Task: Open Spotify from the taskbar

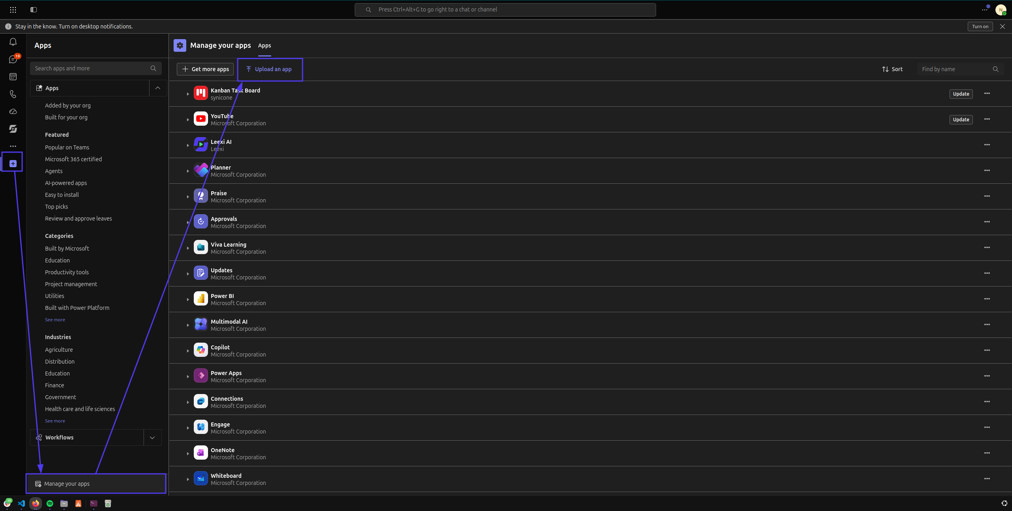Action: (x=50, y=503)
